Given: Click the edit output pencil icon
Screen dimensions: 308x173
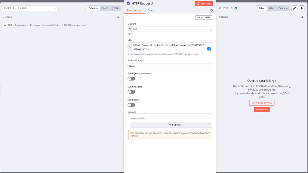Looking at the screenshot, I should (294, 8).
